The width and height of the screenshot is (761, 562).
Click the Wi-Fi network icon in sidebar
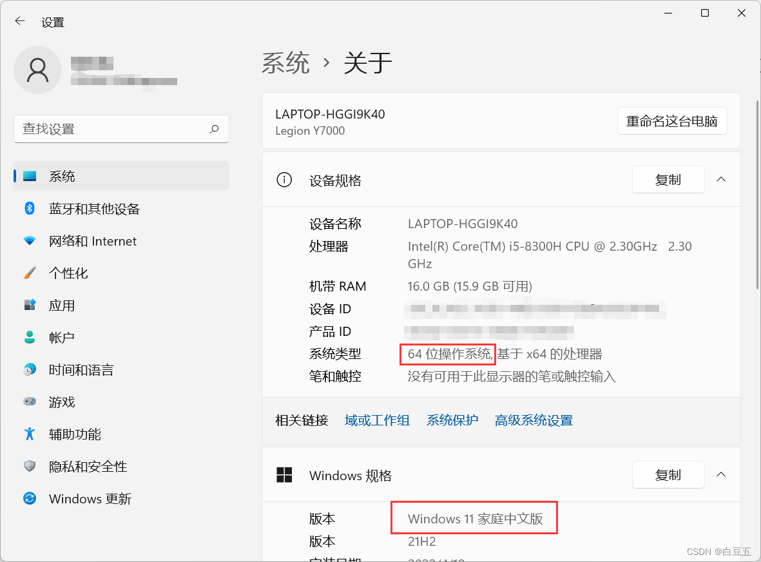[x=30, y=240]
